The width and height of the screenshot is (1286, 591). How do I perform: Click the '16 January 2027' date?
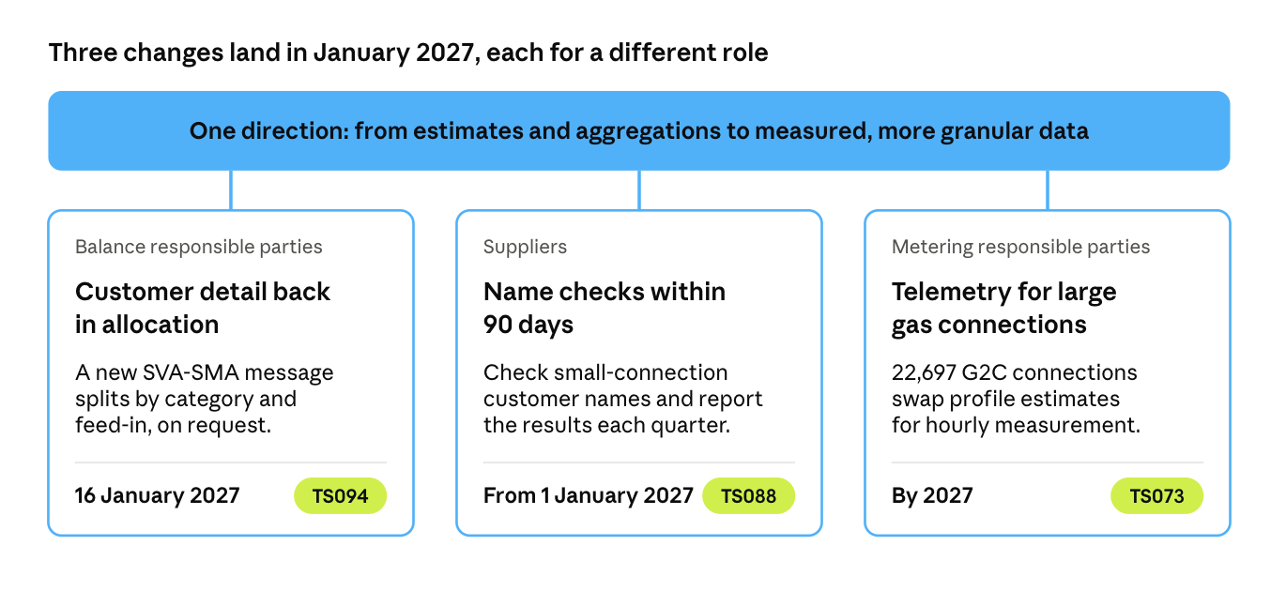[158, 495]
